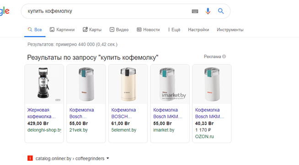The width and height of the screenshot is (299, 165).
Task: Open the imarket.by grinder image
Action: pos(170,84)
